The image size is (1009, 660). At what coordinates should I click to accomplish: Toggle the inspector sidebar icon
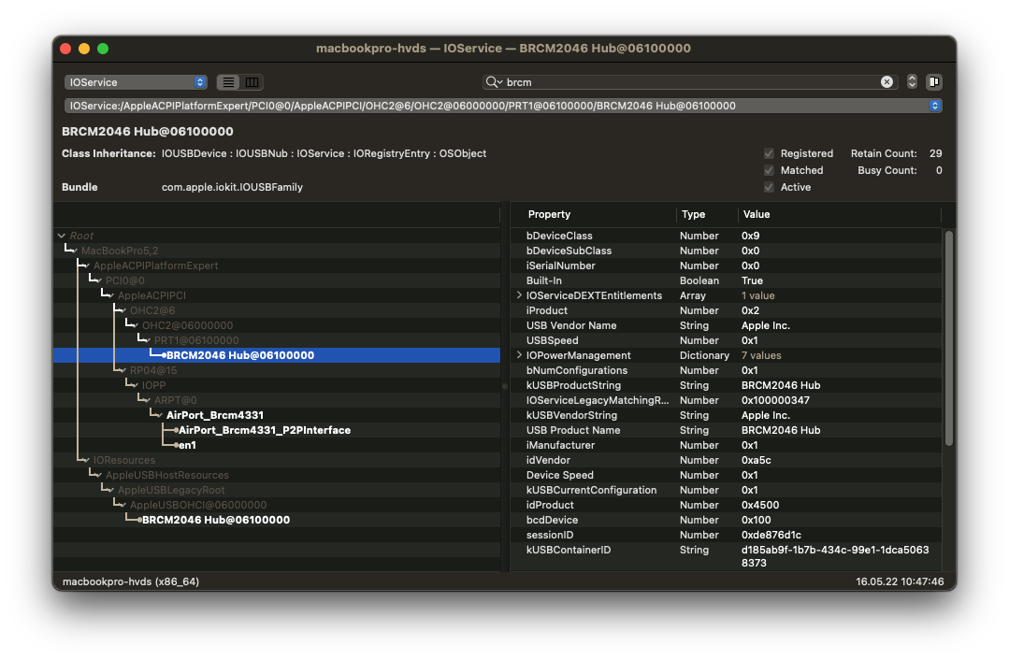pyautogui.click(x=933, y=81)
